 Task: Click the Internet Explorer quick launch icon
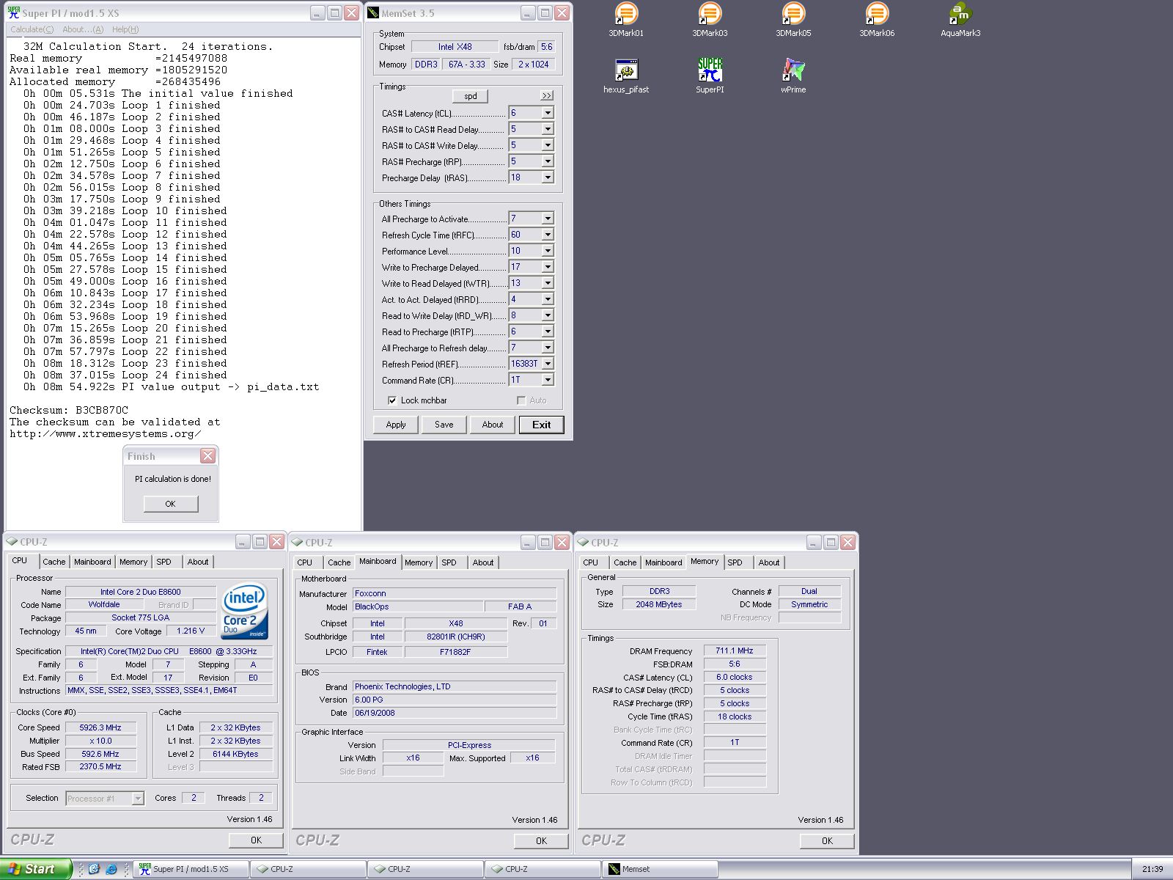pyautogui.click(x=111, y=869)
